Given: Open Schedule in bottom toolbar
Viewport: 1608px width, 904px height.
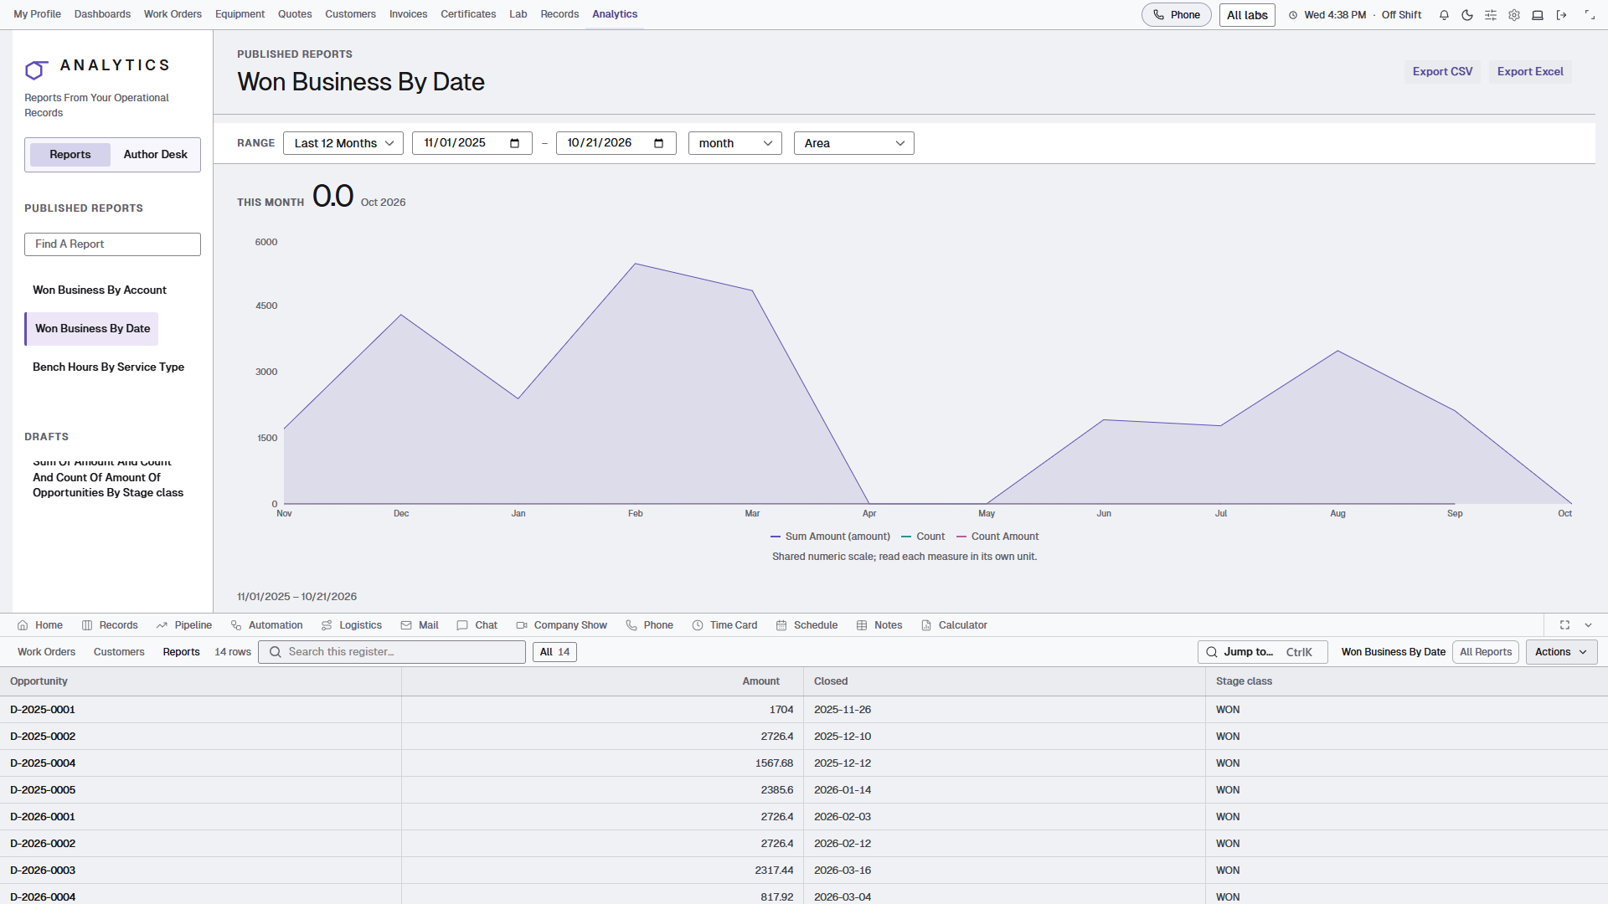Looking at the screenshot, I should [x=807, y=625].
